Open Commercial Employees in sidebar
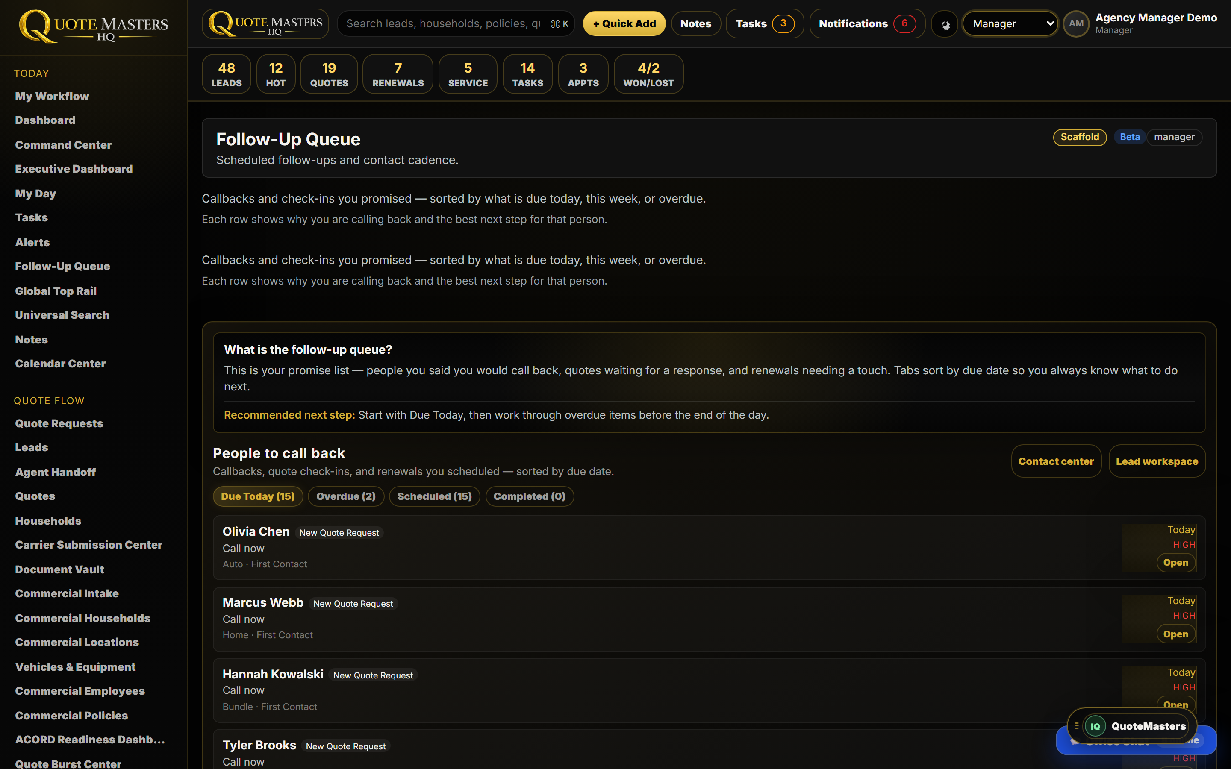 coord(80,691)
